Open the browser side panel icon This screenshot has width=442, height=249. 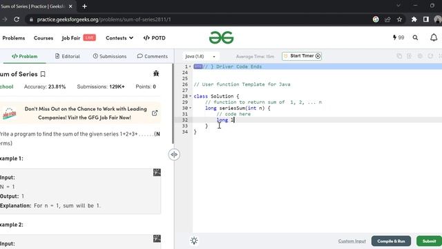click(x=426, y=19)
